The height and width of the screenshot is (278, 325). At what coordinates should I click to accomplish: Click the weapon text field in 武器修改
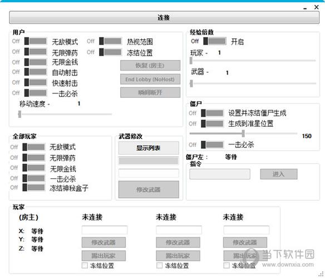coord(149,173)
